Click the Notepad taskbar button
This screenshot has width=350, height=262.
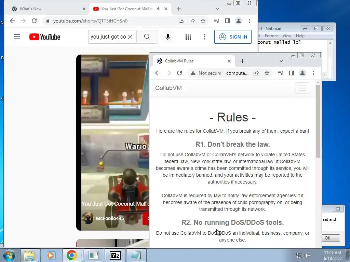click(136, 255)
